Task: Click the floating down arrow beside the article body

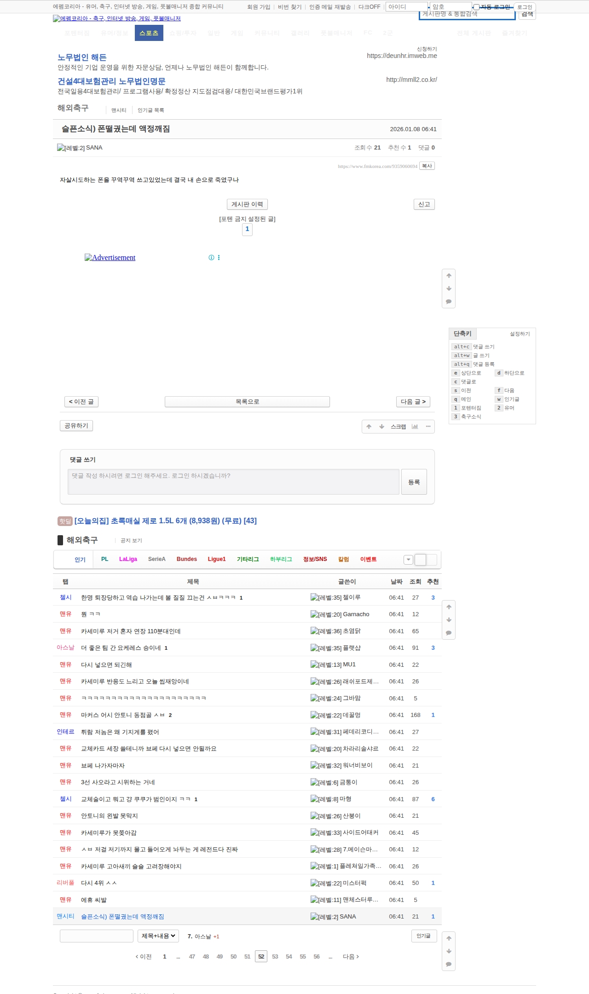Action: (x=449, y=289)
